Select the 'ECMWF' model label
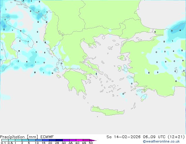Screen dimensions: 186x144 coord(47,137)
